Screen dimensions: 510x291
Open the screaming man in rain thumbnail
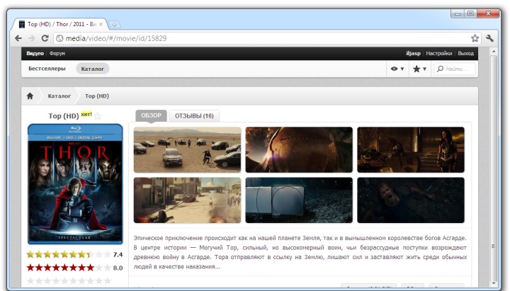[x=411, y=200]
